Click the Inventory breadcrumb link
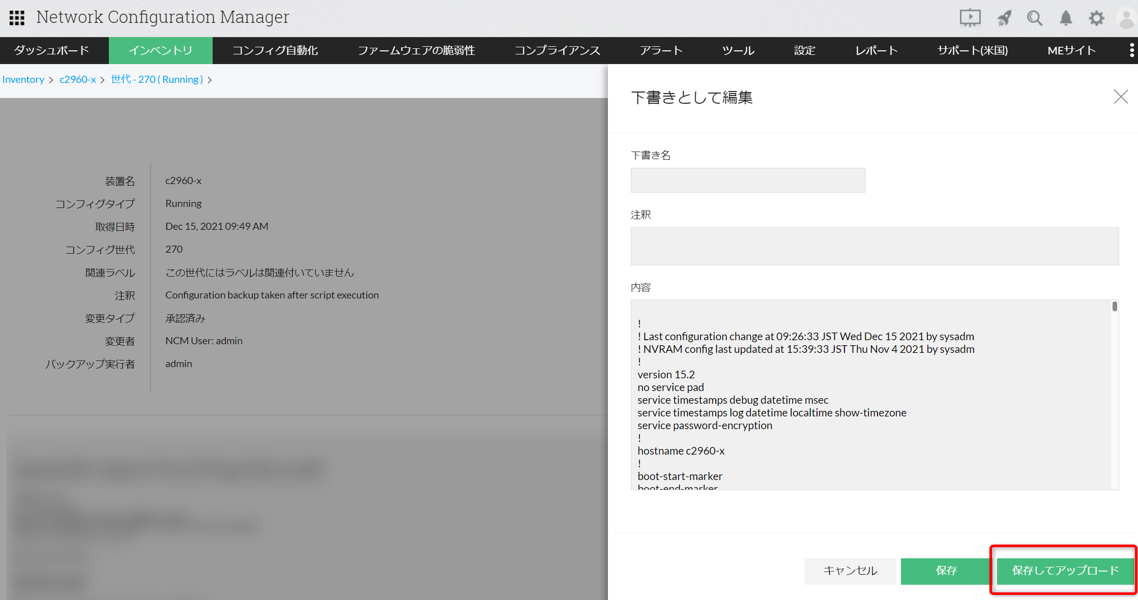 (23, 79)
